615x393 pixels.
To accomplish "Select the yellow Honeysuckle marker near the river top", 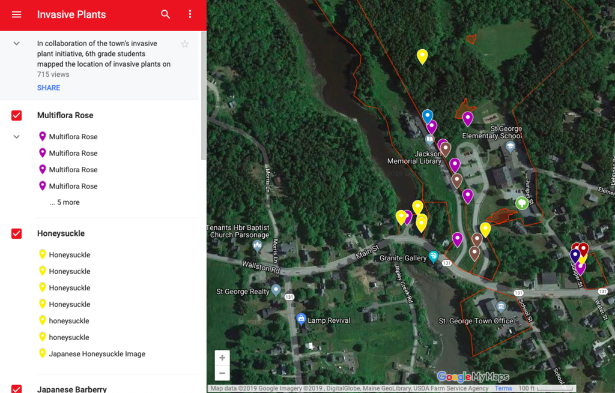I will 422,54.
